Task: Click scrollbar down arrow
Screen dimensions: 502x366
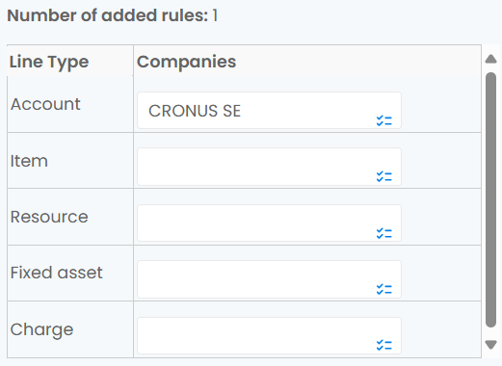Action: 490,345
